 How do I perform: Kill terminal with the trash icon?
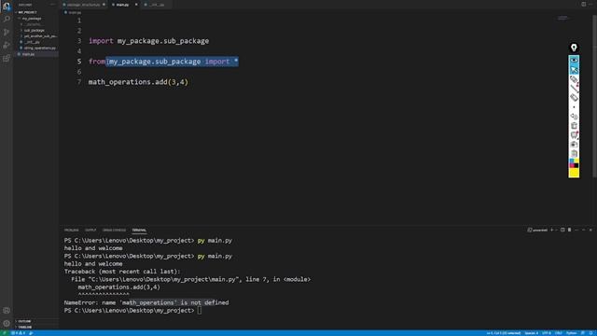570,231
